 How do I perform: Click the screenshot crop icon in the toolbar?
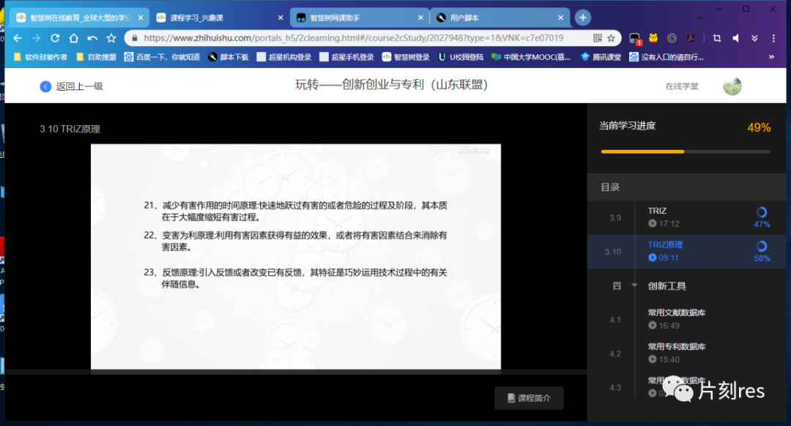click(x=718, y=38)
